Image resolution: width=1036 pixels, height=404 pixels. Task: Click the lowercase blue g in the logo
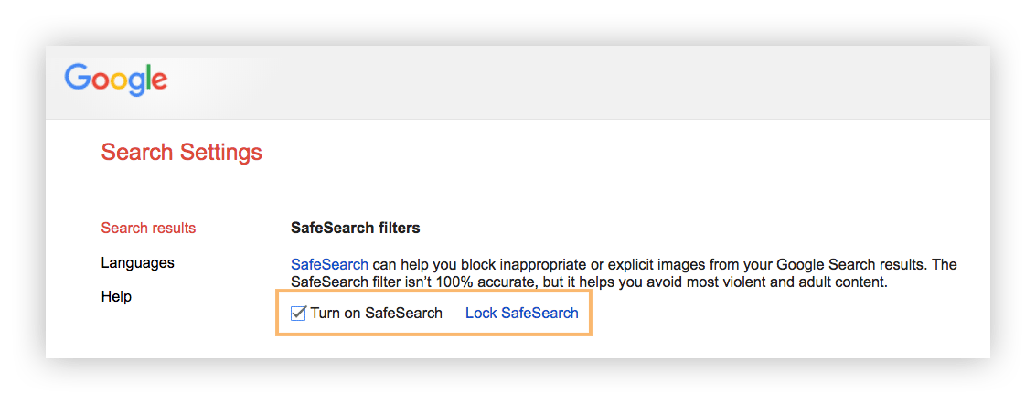click(138, 85)
